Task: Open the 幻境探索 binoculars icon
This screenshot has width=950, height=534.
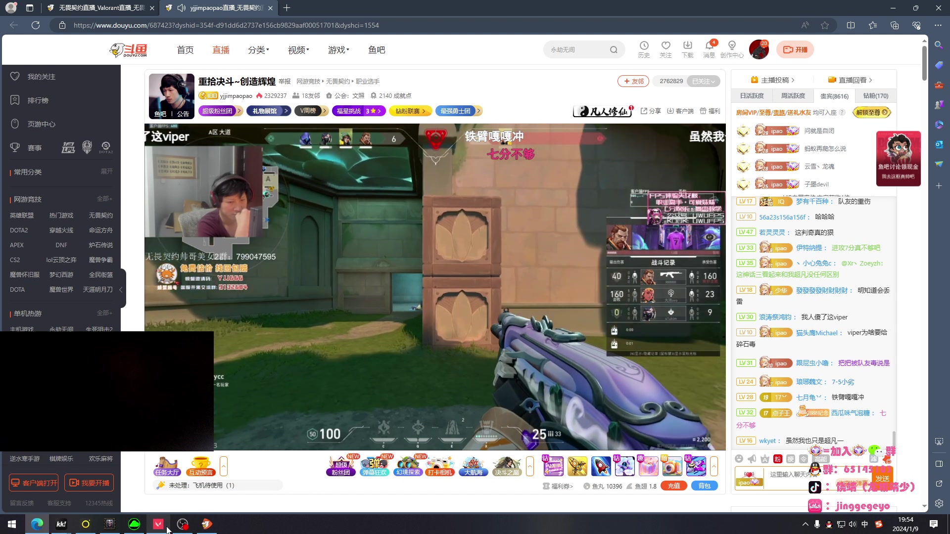Action: click(408, 466)
